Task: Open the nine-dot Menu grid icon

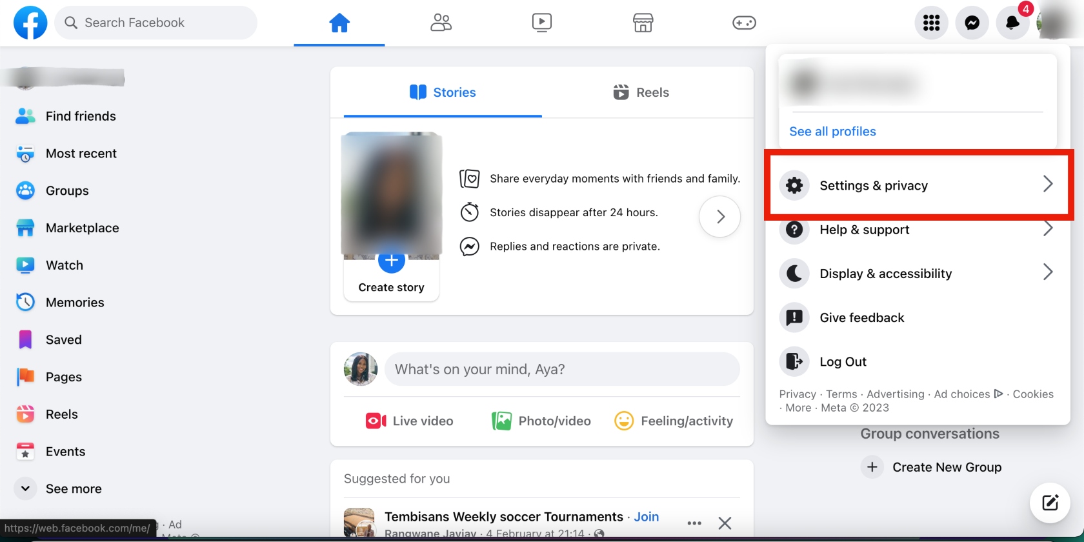Action: (x=931, y=23)
